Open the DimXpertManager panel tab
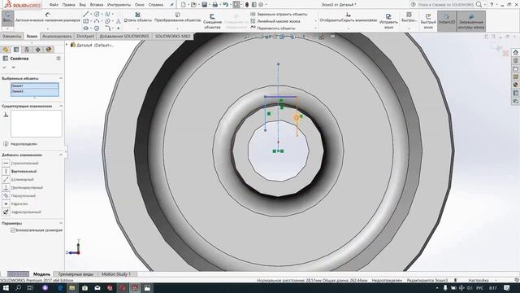The width and height of the screenshot is (520, 293). [38, 50]
